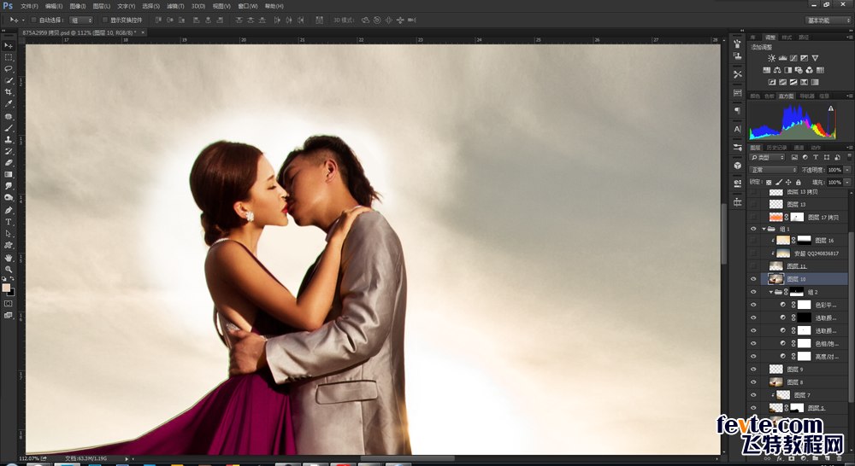Viewport: 855px width, 466px height.
Task: Click the lock-all padlock icon
Action: coord(799,183)
